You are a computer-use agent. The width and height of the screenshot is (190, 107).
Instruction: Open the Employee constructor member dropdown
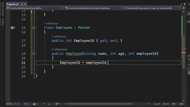pos(152,8)
